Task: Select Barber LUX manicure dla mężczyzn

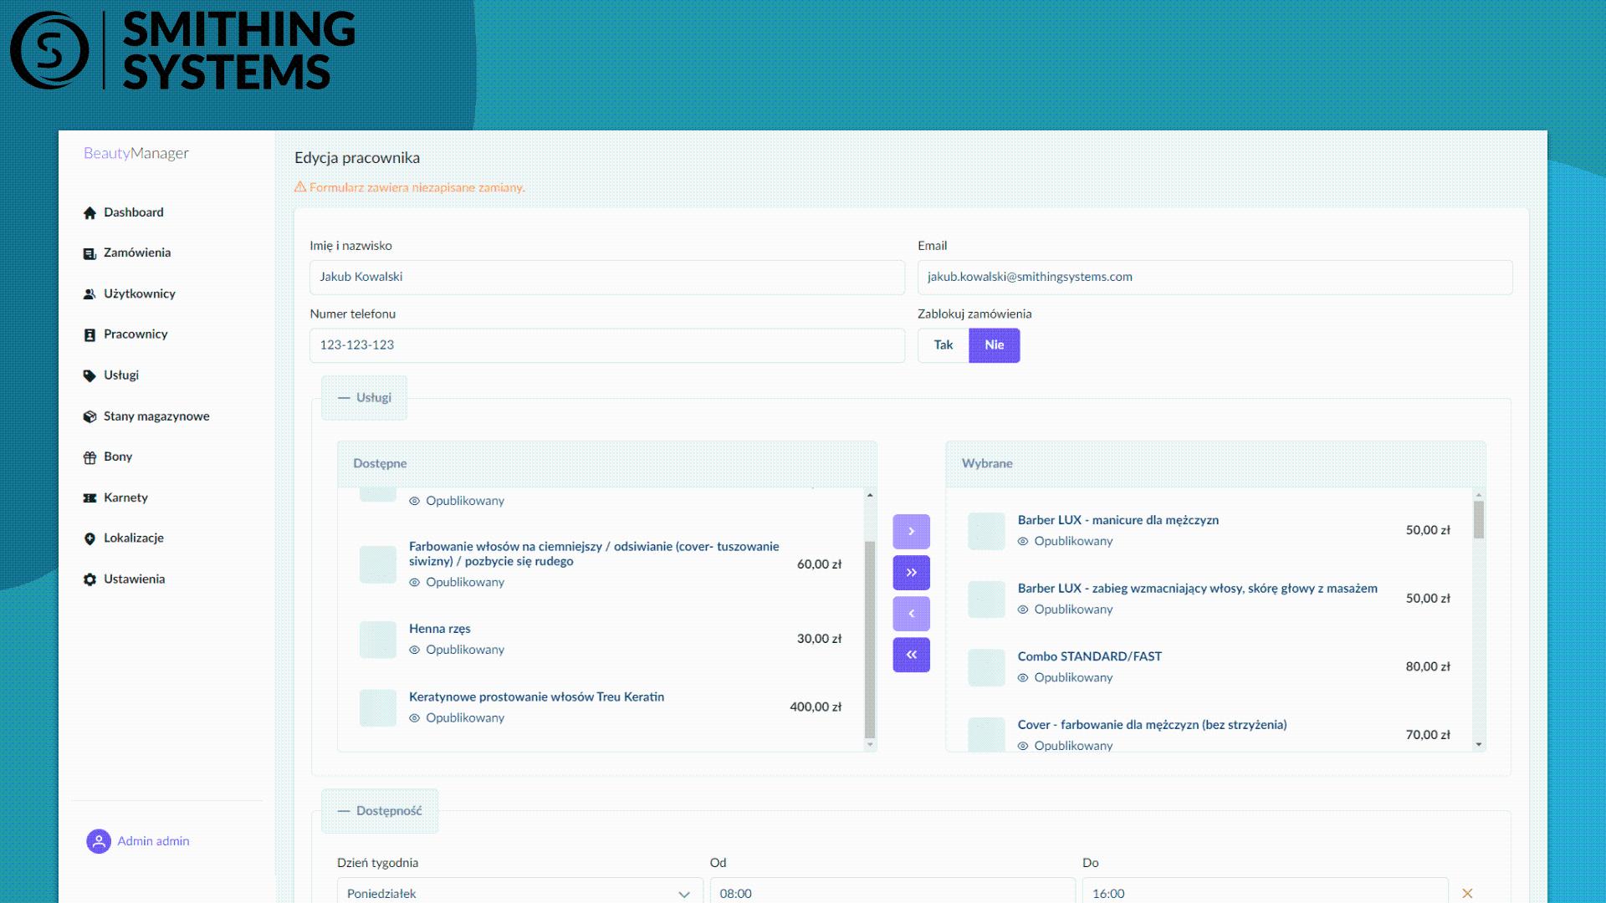Action: point(1209,530)
